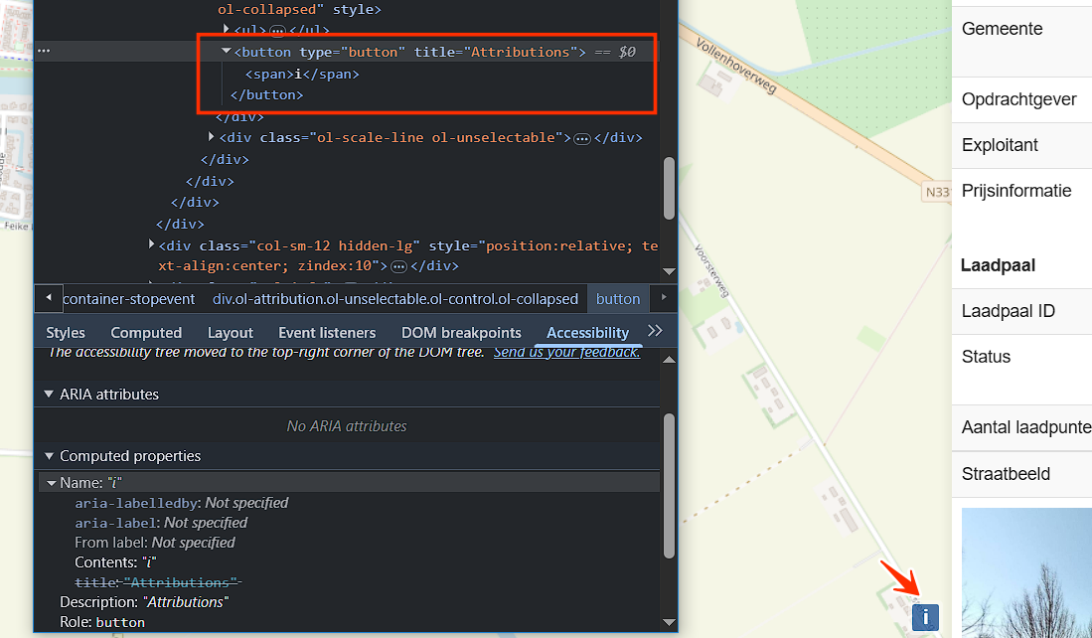Screen dimensions: 1092x638
Task: Click the 'Send us your feedback' link
Action: (566, 353)
